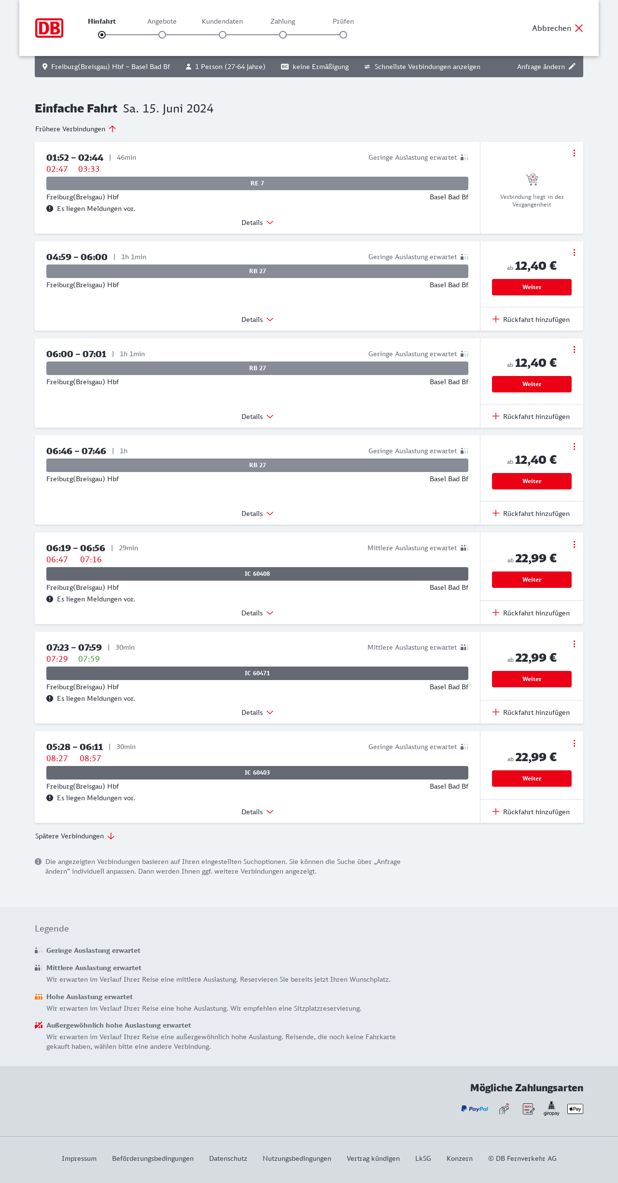Select the Zahlung step indicator circle
The image size is (618, 1183).
[283, 35]
